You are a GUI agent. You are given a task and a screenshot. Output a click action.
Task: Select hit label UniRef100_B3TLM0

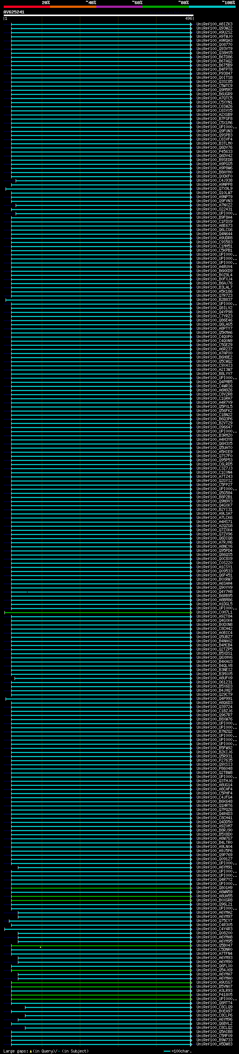tap(214, 143)
